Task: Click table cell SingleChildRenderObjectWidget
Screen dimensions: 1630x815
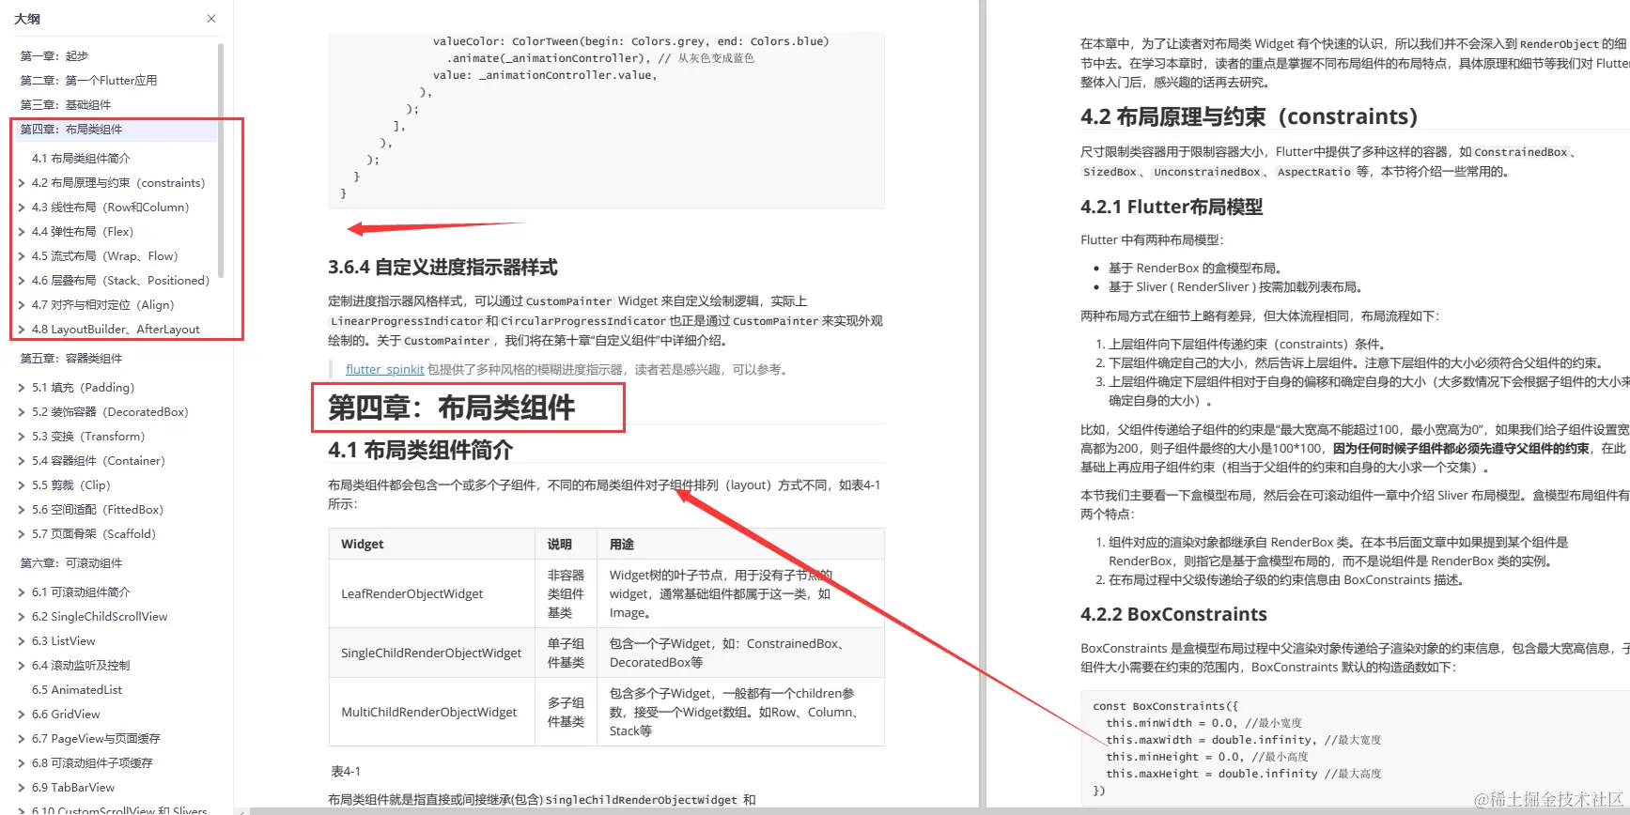Action: point(431,653)
